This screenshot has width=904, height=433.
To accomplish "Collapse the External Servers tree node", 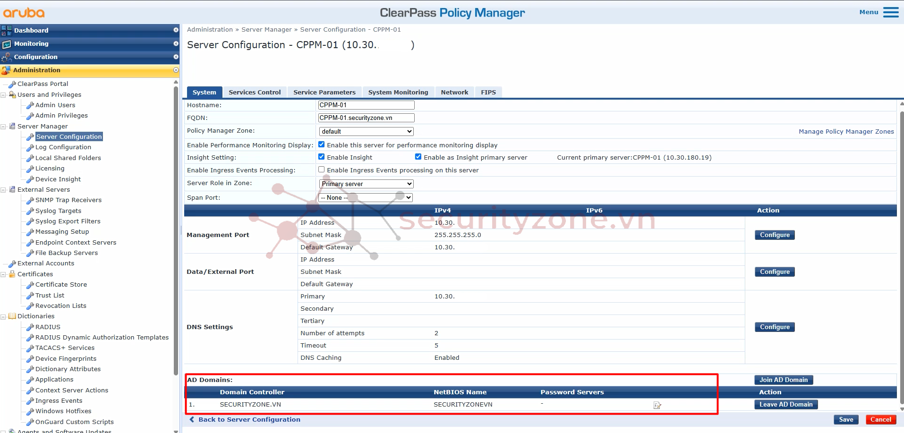I will tap(3, 190).
